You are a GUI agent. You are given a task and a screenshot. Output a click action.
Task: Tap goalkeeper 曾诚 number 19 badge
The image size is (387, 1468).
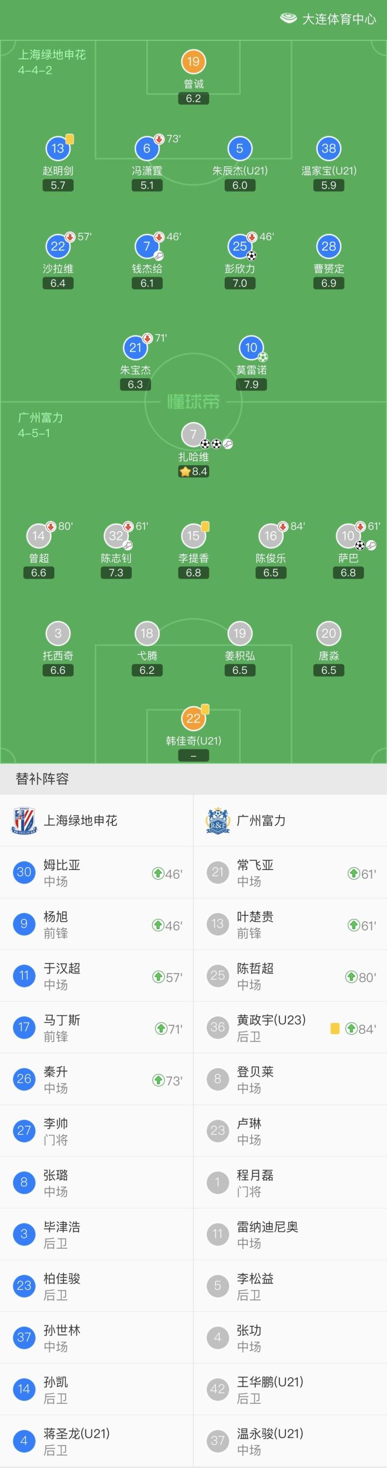(193, 62)
